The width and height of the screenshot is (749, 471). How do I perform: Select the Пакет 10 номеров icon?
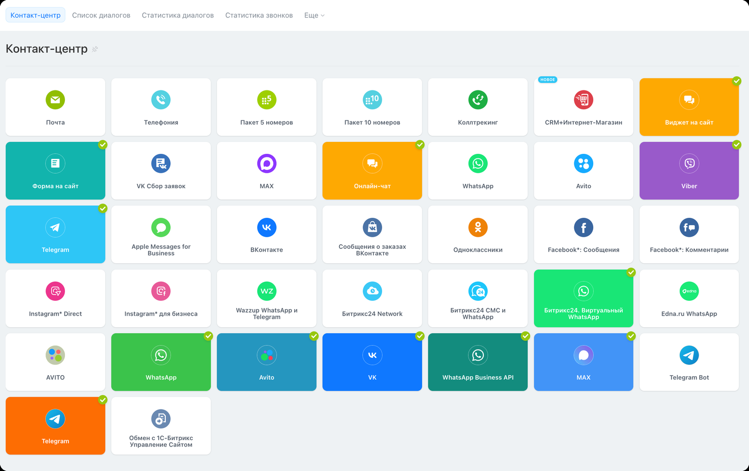(x=372, y=100)
